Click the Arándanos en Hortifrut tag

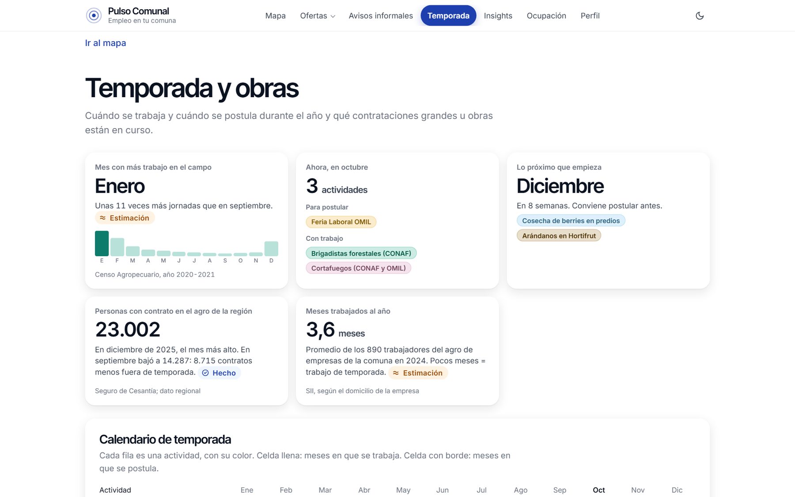point(559,235)
